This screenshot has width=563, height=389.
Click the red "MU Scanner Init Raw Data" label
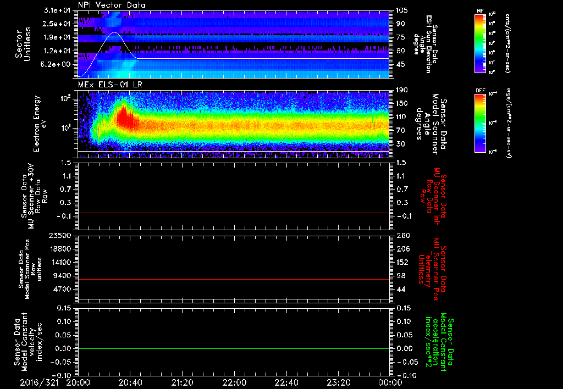coord(433,196)
